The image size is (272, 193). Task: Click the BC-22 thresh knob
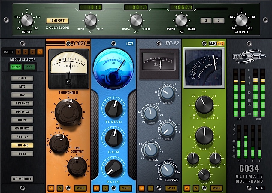tap(167, 93)
